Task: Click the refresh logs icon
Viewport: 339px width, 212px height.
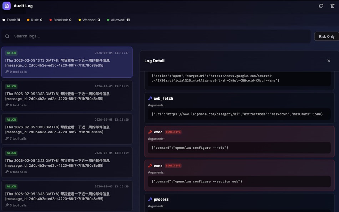Action: [320, 6]
